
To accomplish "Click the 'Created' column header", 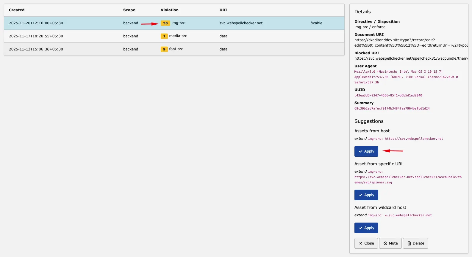I will tap(17, 10).
